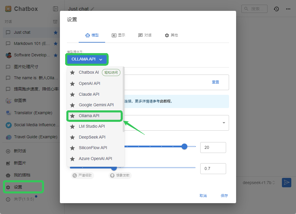Choose Chatbox AI from provider list

[95, 73]
